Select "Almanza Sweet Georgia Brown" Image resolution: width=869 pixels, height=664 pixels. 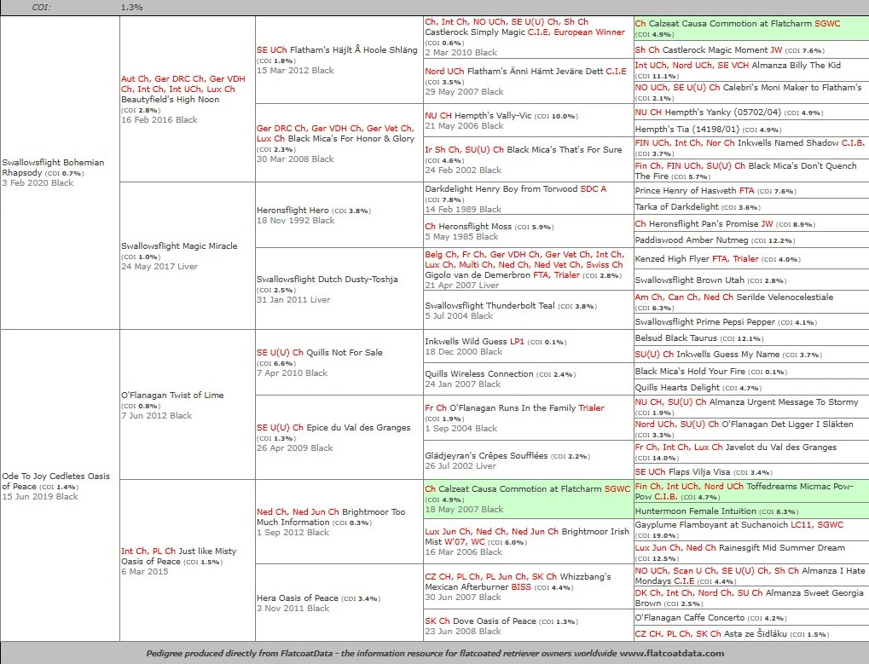(x=750, y=598)
